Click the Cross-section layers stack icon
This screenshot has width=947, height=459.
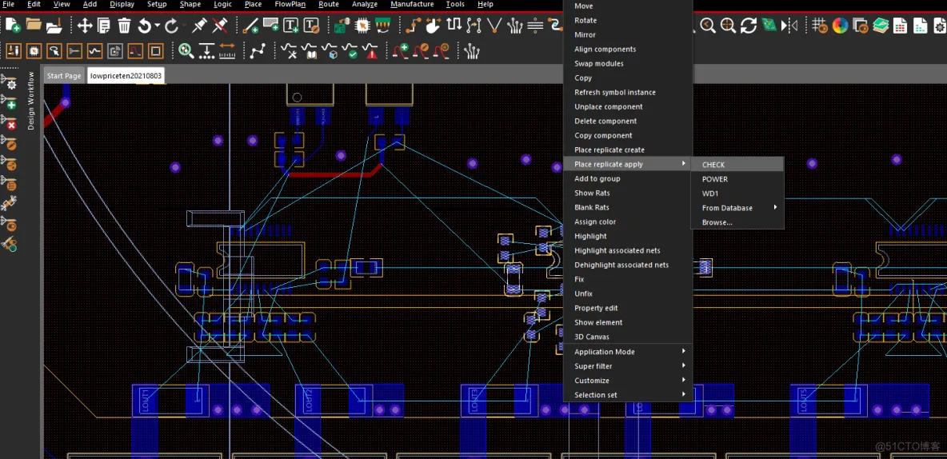(881, 26)
